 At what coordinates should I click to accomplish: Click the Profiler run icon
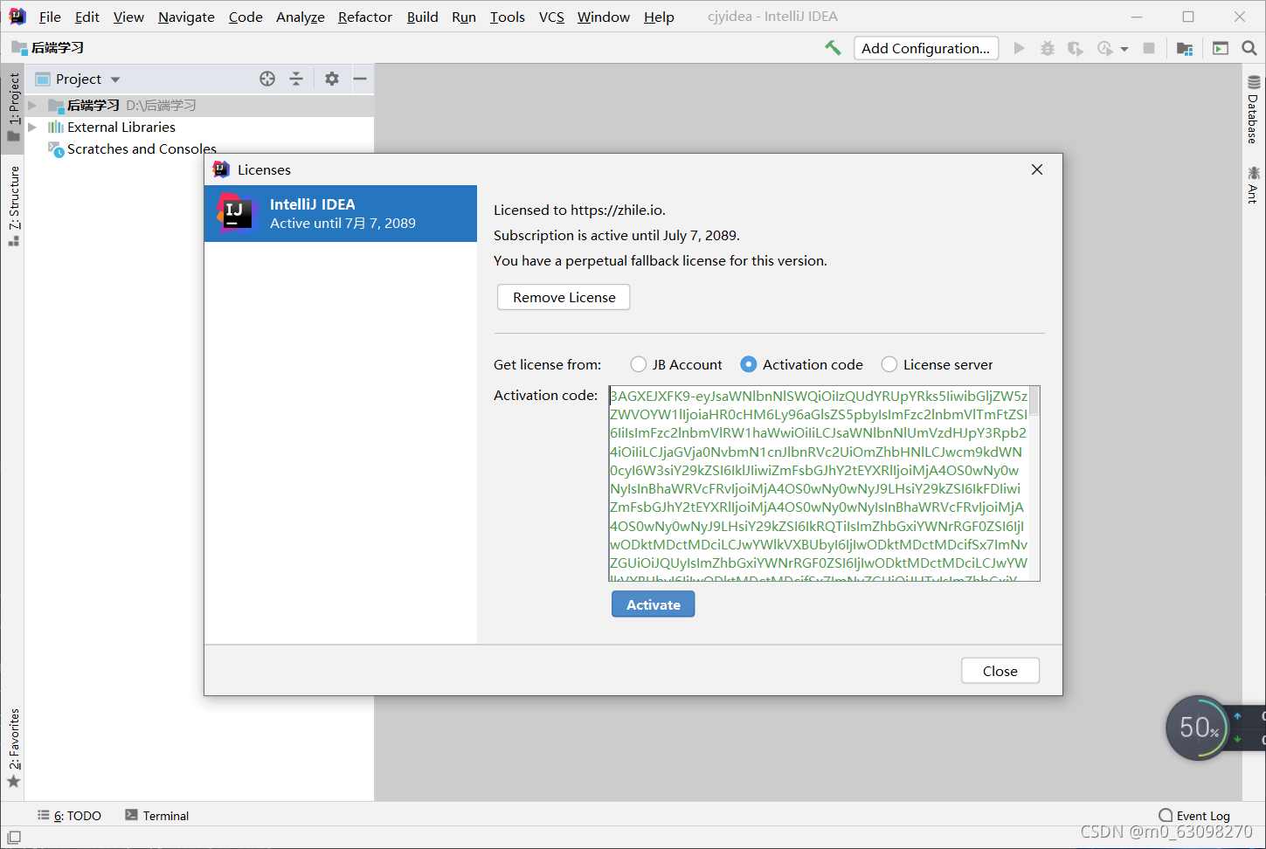(1105, 48)
